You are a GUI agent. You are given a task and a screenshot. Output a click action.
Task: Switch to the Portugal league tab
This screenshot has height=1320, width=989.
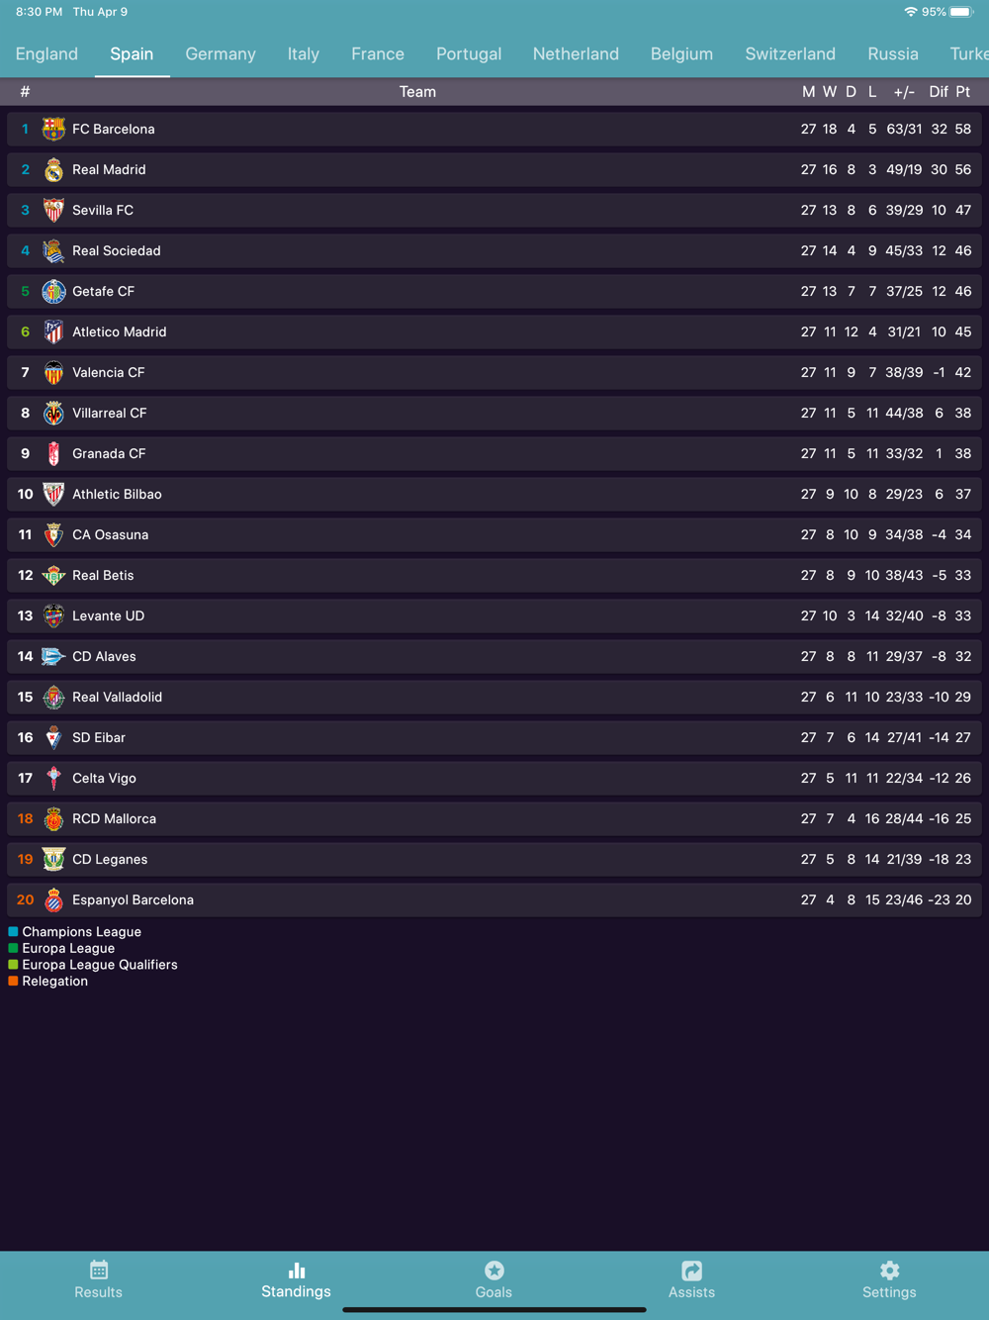point(469,53)
